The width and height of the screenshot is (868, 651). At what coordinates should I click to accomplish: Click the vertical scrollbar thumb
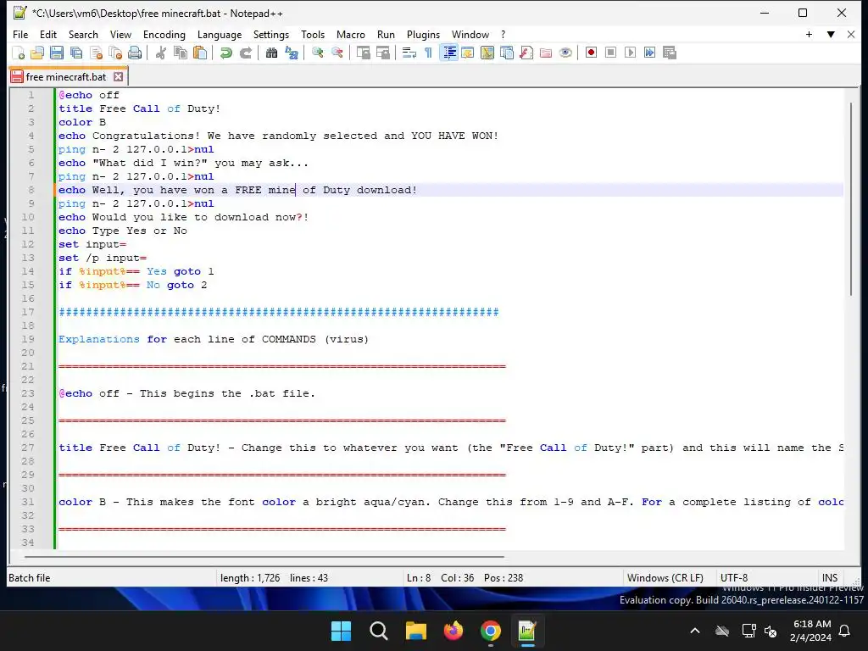coord(853,198)
